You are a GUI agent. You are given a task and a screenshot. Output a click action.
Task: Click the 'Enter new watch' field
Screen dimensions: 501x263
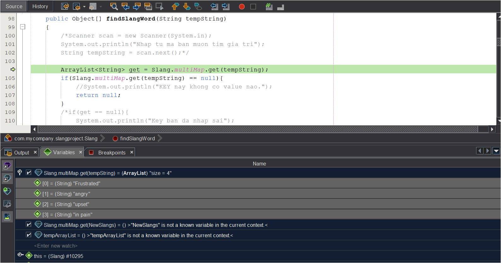[x=56, y=246]
